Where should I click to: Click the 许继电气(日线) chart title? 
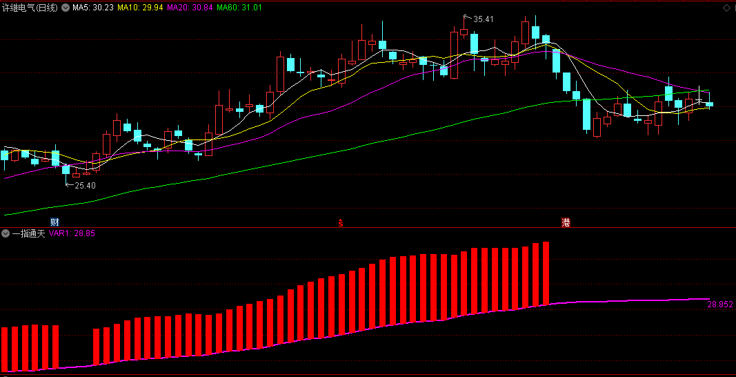tap(30, 8)
